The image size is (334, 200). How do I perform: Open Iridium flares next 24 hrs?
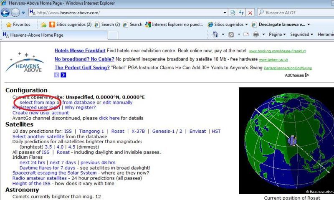pos(32,163)
